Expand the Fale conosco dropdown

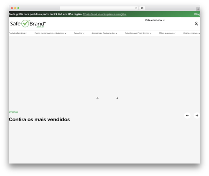click(x=155, y=20)
